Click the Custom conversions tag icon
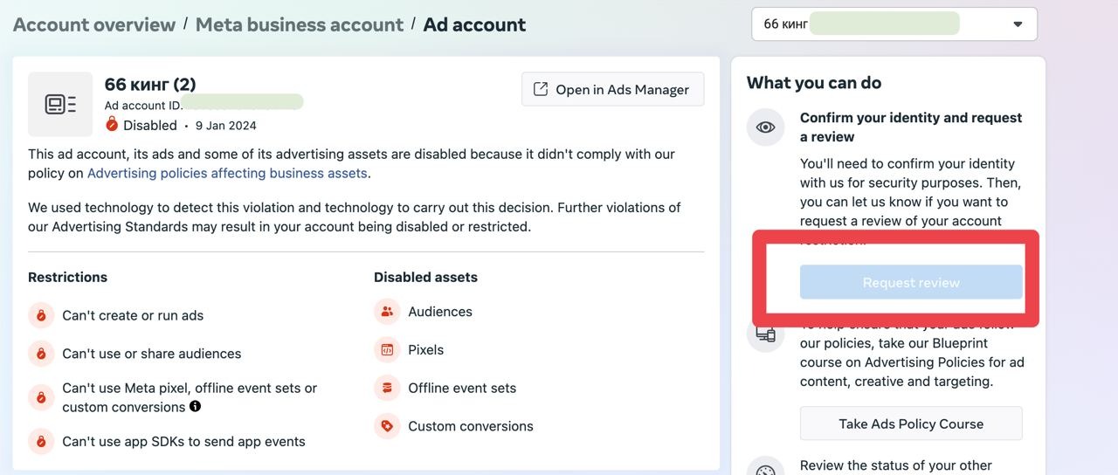Screen dimensions: 1118x475 (387, 426)
